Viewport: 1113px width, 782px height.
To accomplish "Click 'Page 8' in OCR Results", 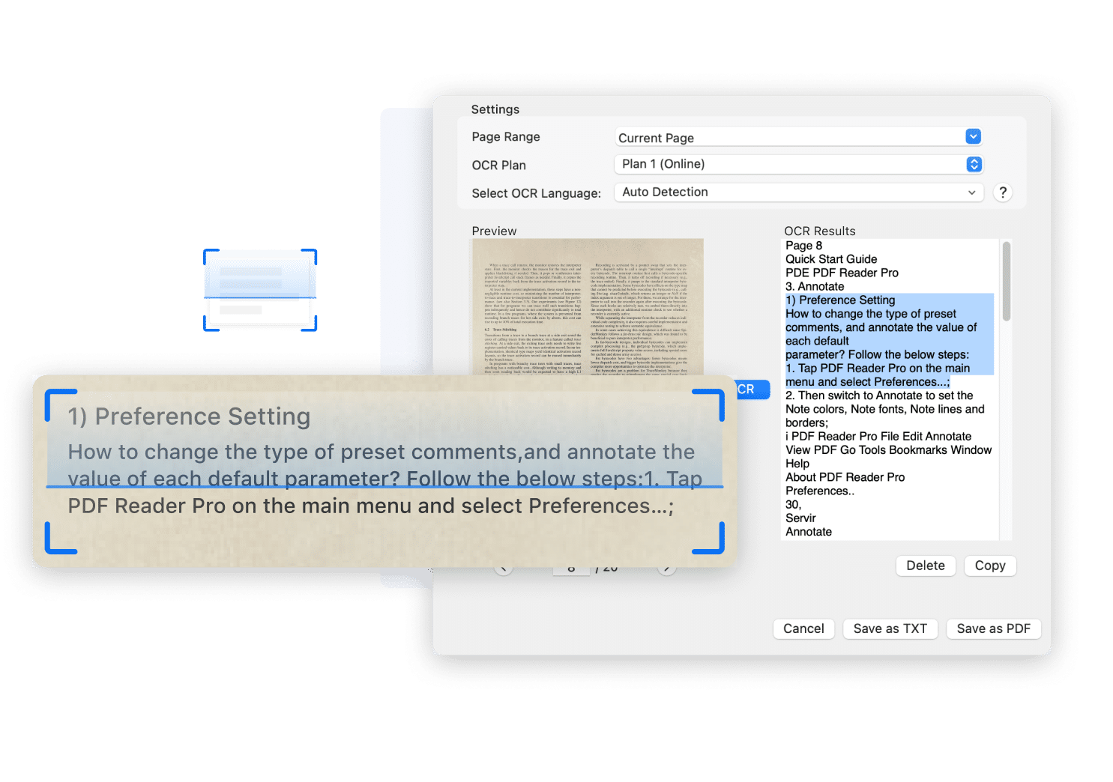I will 803,246.
